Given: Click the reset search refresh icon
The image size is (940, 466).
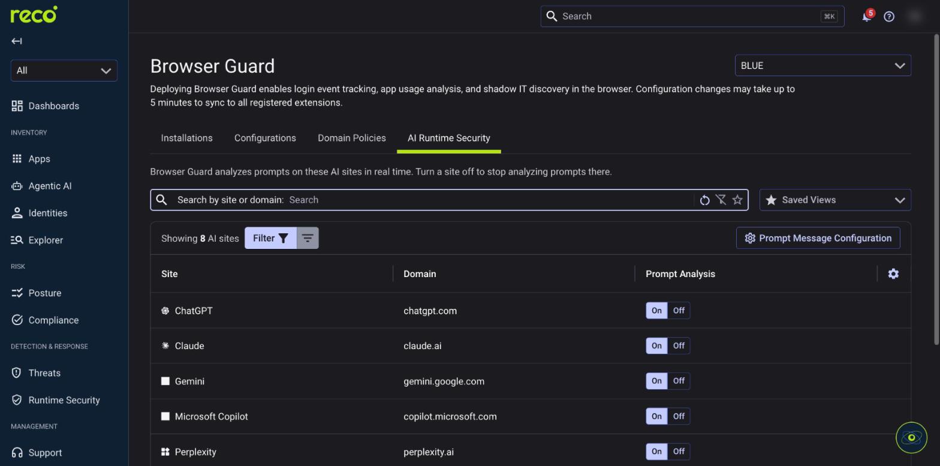Looking at the screenshot, I should (x=704, y=200).
